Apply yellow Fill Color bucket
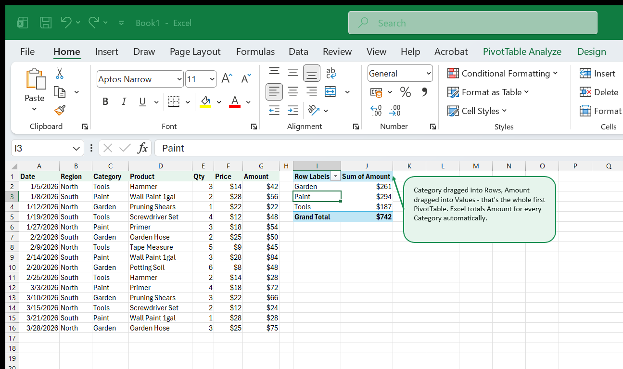Viewport: 623px width, 369px height. pyautogui.click(x=205, y=102)
